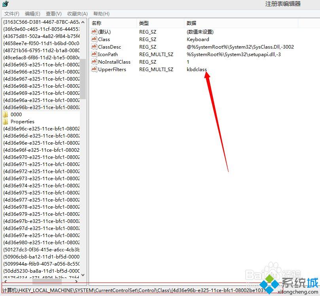Click the tree horizontal scrollbar thumb
This screenshot has height=296, width=320.
(47, 281)
